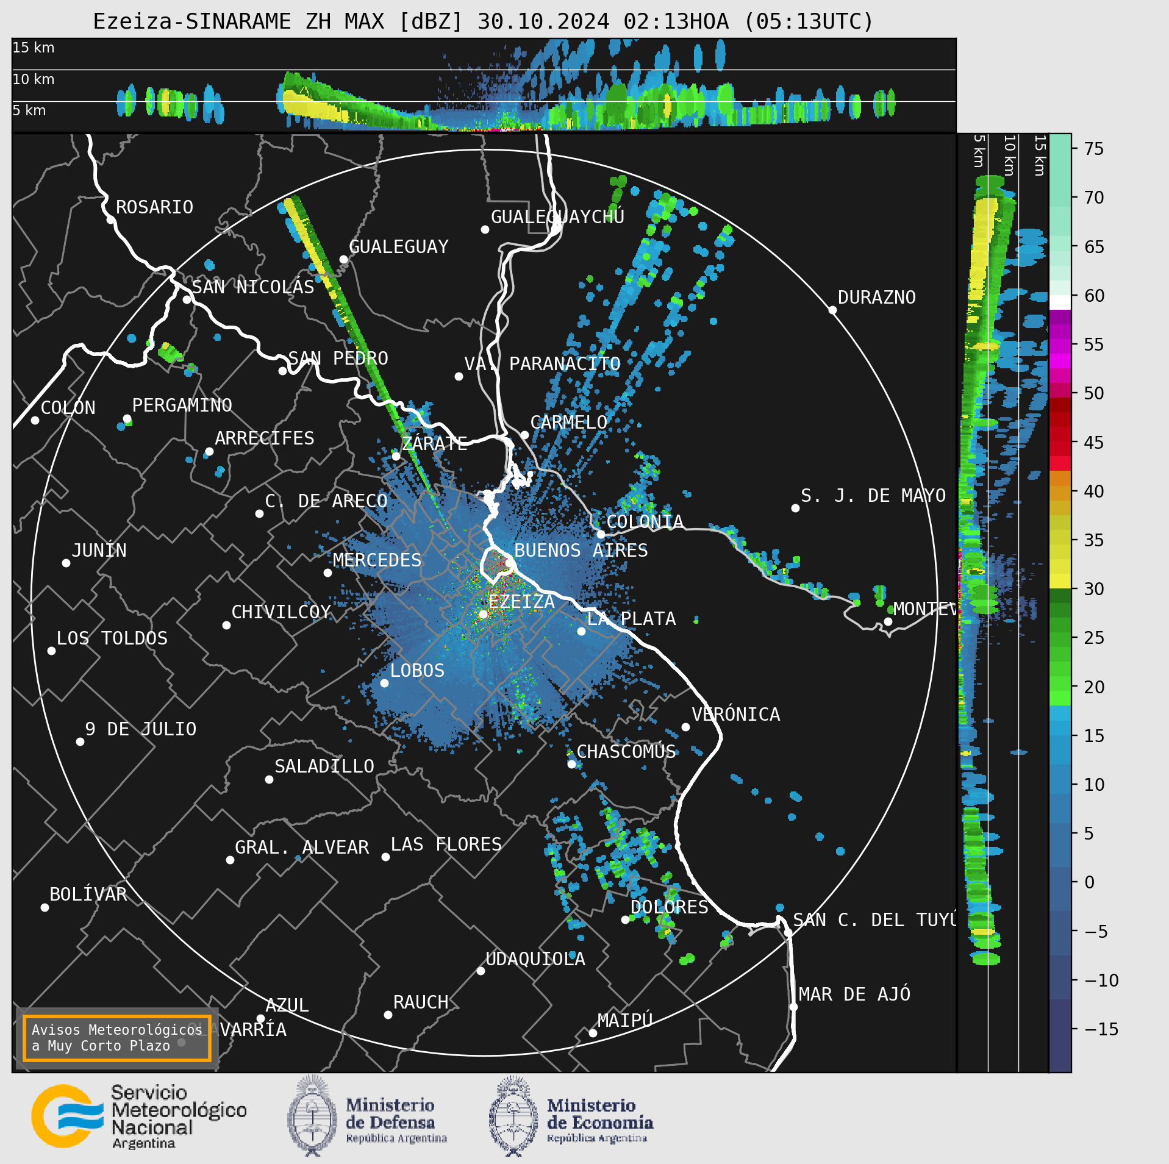Click the 15 km label in right cross-section
Screen dimensions: 1169x1164
pyautogui.click(x=1040, y=156)
